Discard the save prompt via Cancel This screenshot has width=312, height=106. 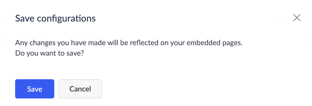click(80, 89)
